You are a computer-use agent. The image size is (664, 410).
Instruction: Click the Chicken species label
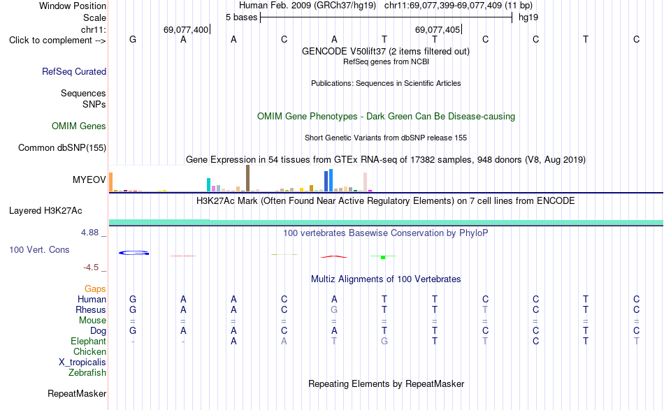pyautogui.click(x=89, y=351)
